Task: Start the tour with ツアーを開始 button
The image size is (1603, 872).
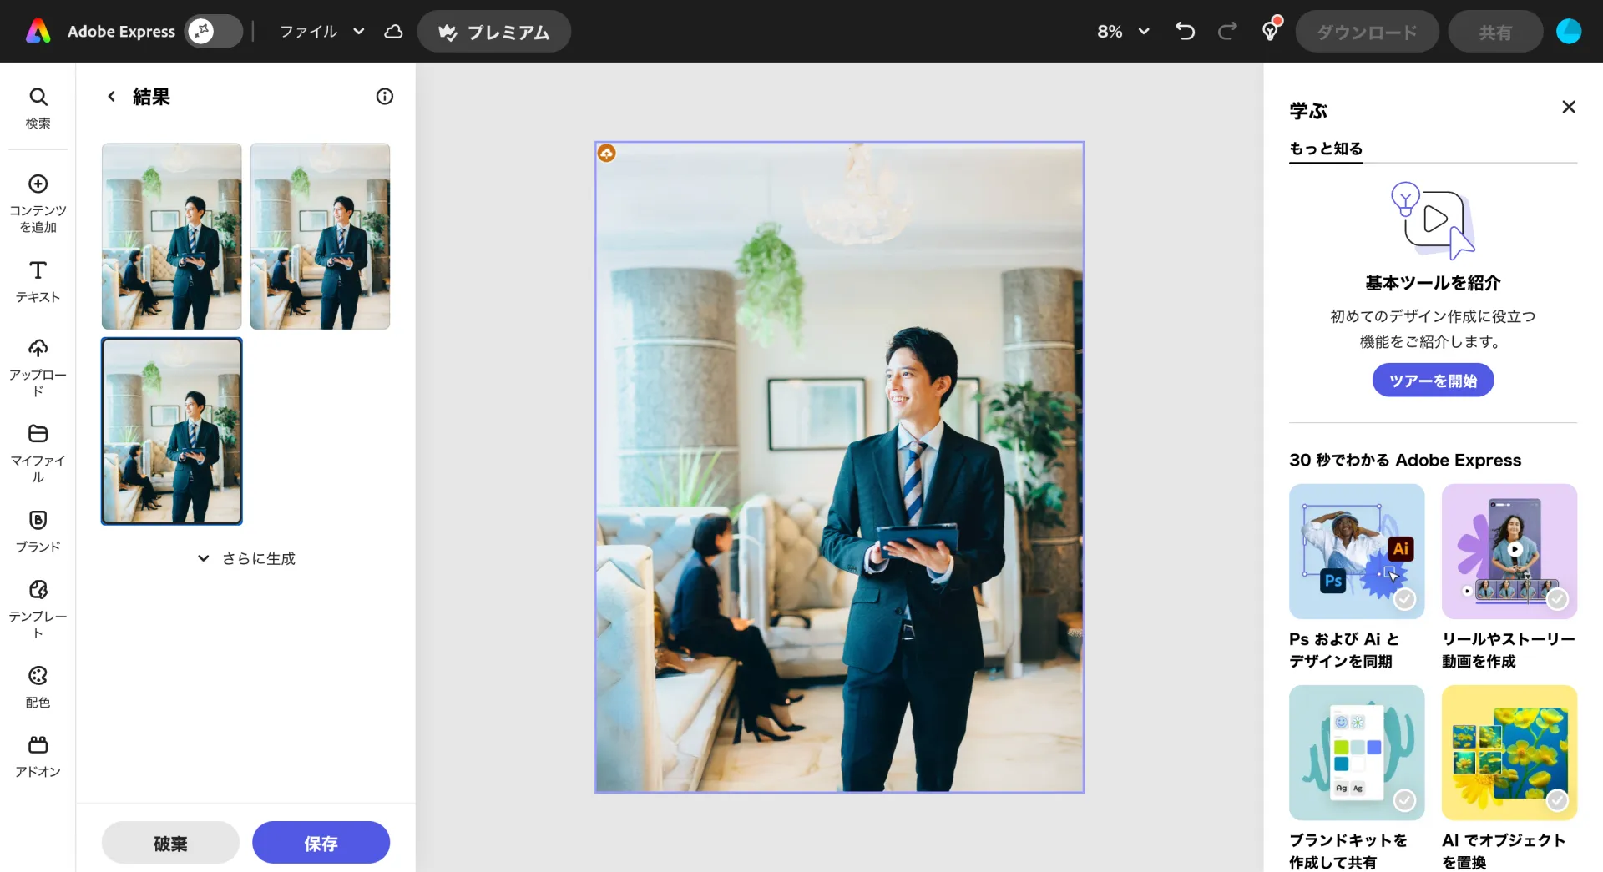Action: click(x=1432, y=381)
